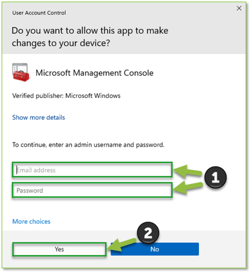Screen dimensions: 251x273
Task: Click the black number 1 annotation circle
Action: (215, 177)
